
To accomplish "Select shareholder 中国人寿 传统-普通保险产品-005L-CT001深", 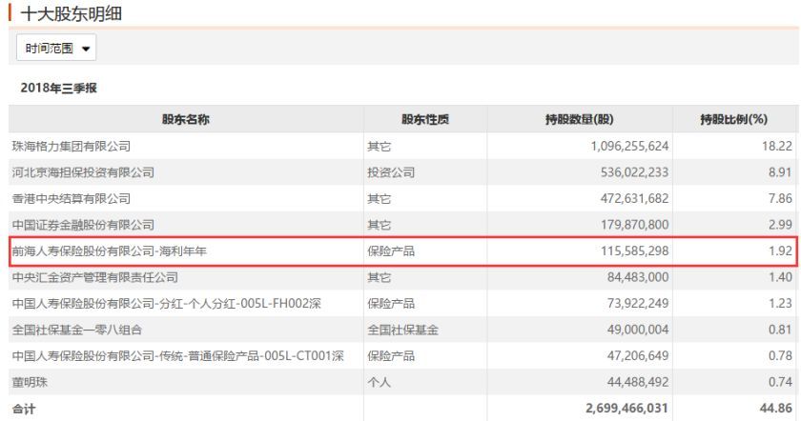I will tap(177, 356).
